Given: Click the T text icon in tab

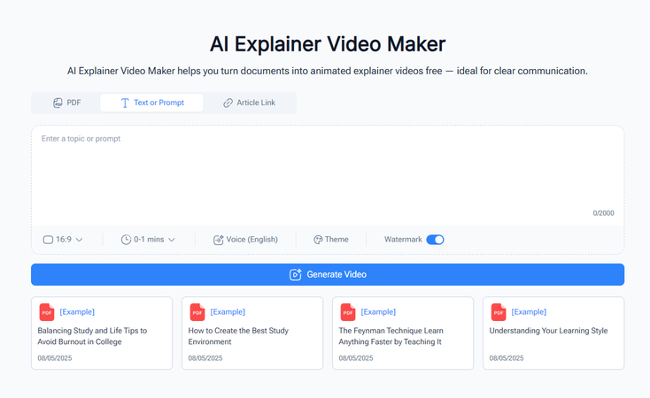Looking at the screenshot, I should coord(125,103).
